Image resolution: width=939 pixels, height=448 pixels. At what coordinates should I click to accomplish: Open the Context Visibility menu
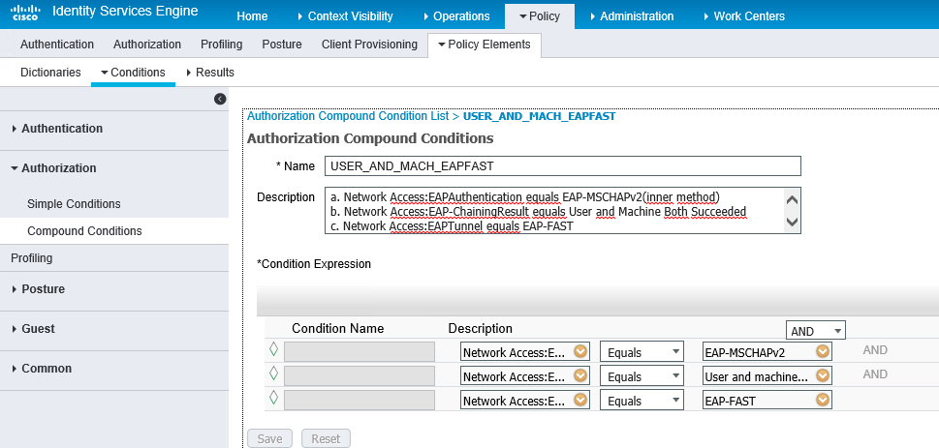[345, 16]
